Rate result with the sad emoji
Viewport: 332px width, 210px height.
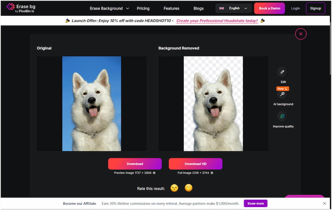pos(174,188)
